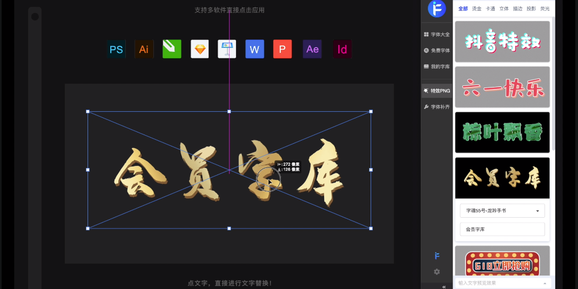Switch to the 烫金 tab
This screenshot has height=289, width=578.
(x=476, y=9)
